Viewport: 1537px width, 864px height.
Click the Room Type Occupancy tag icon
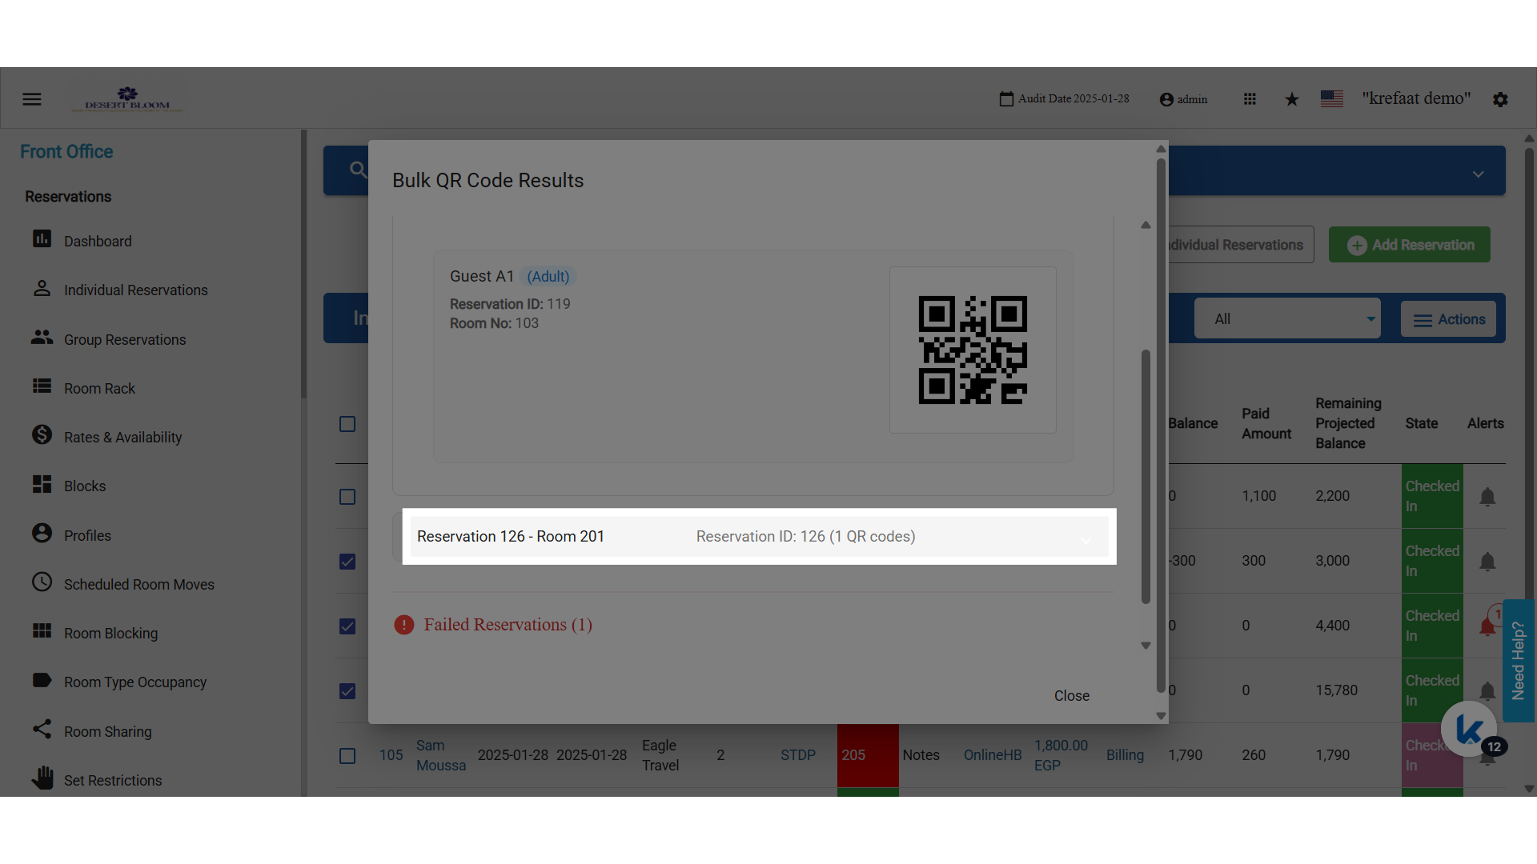pos(42,680)
